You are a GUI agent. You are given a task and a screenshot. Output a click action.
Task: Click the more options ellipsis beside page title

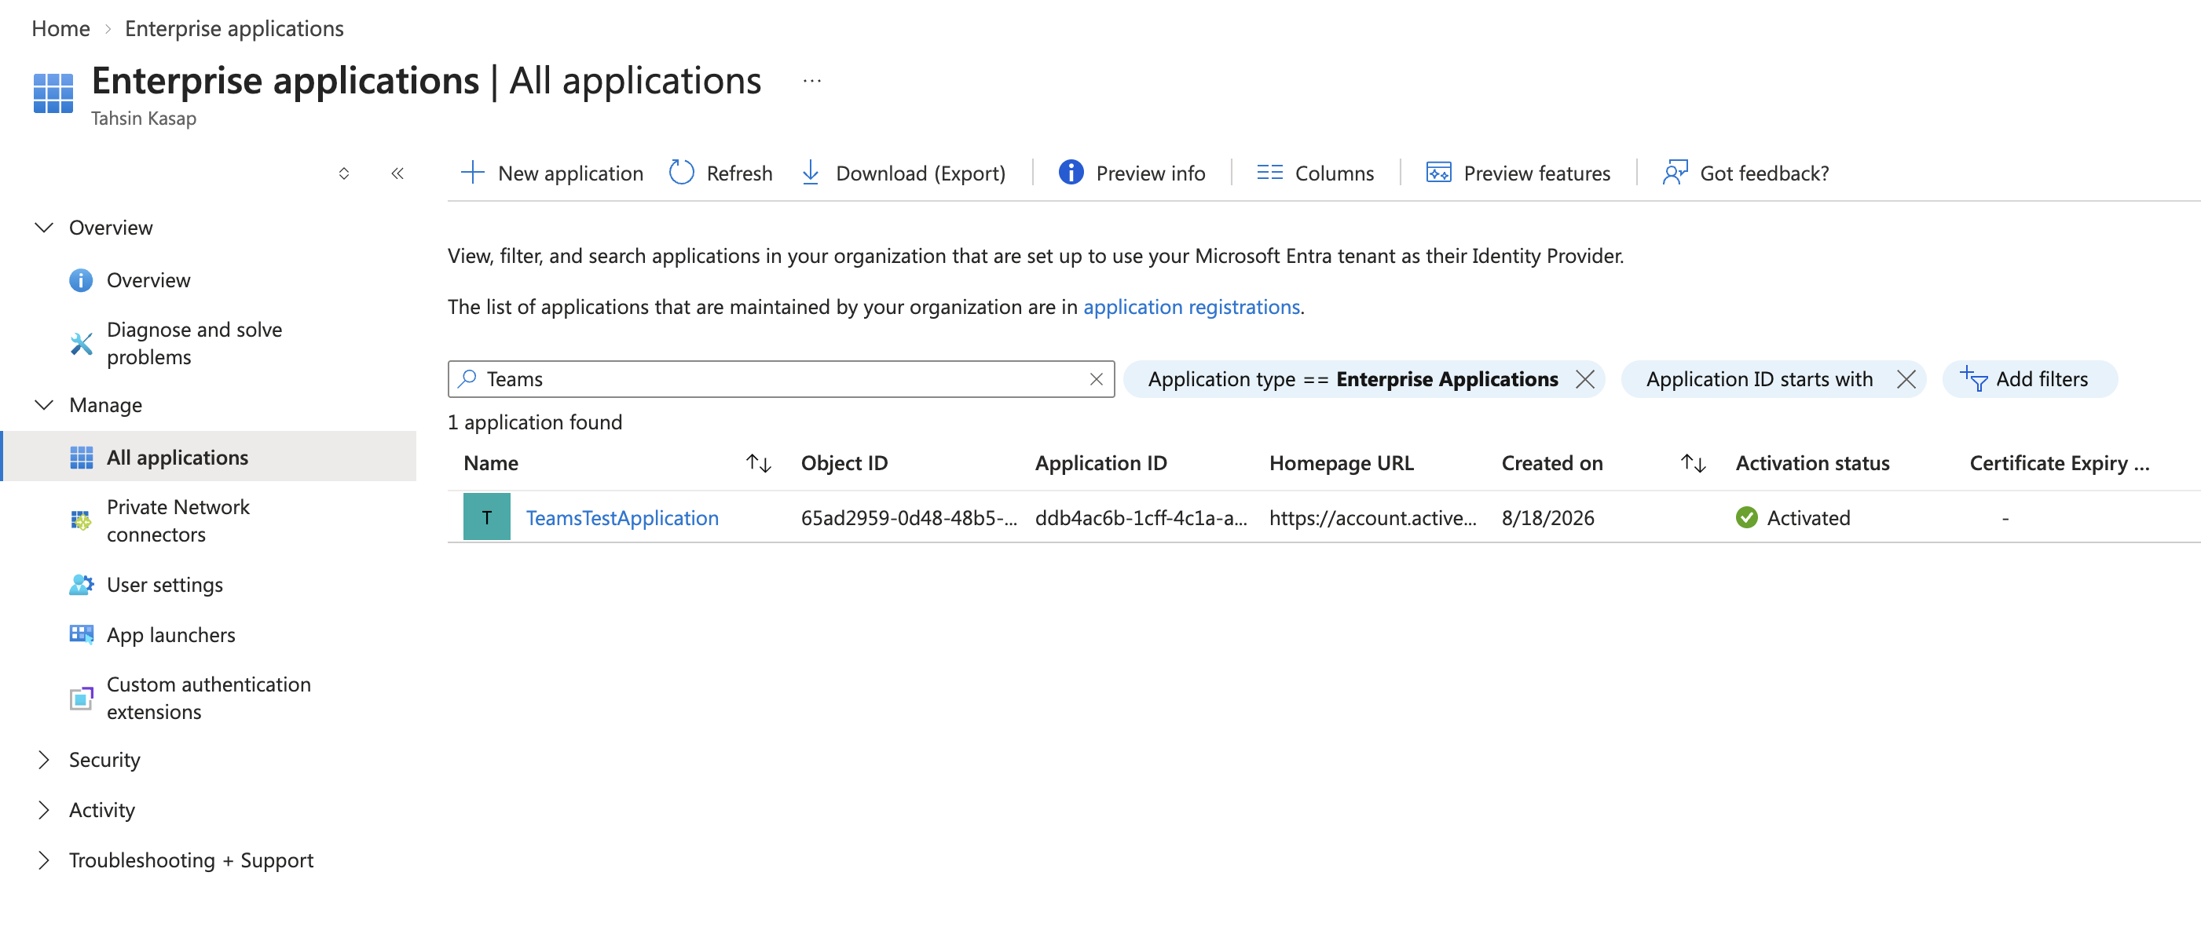(x=811, y=81)
